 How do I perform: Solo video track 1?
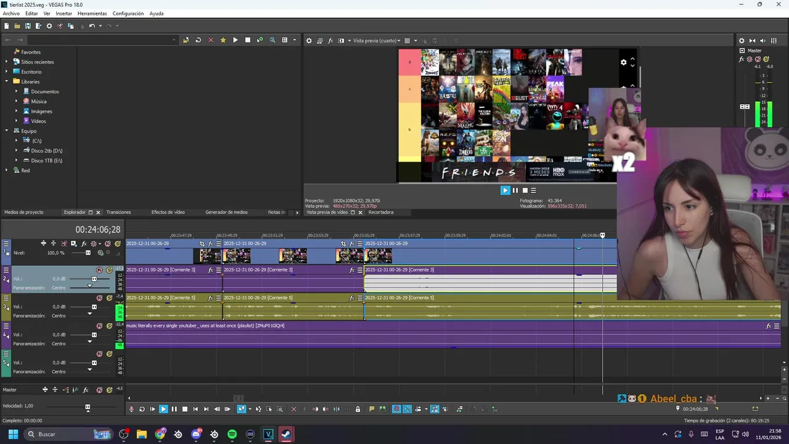tap(117, 244)
